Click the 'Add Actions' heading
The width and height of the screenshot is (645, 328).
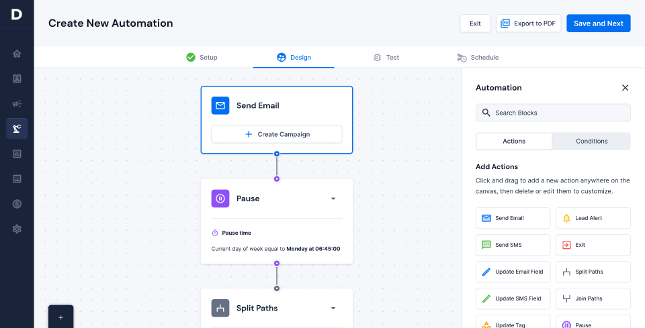pos(497,166)
